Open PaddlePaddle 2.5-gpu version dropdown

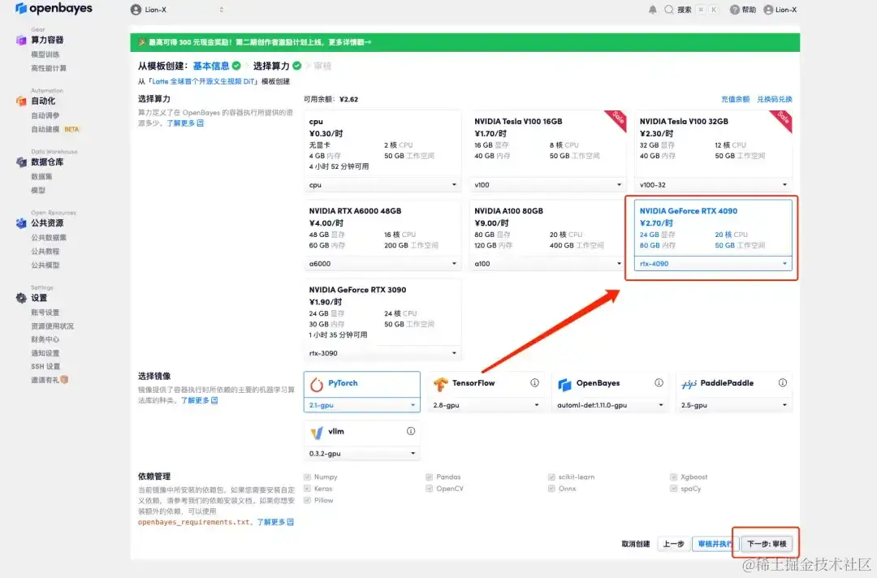click(734, 405)
